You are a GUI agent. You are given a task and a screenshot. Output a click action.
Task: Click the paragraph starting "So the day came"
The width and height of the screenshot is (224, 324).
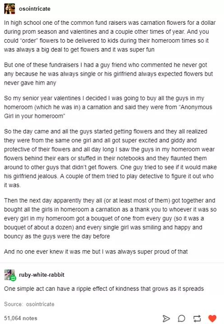110,158
